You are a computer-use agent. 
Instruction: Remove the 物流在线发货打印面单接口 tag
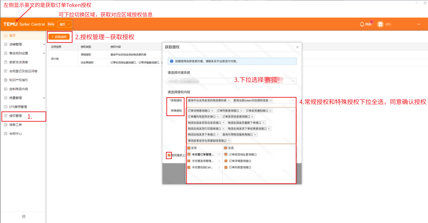click(223, 129)
